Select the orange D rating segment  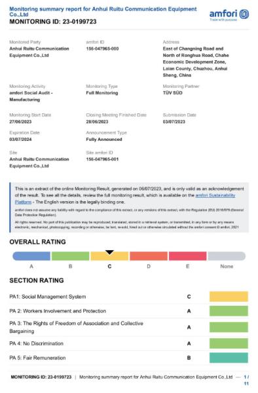[149, 256]
